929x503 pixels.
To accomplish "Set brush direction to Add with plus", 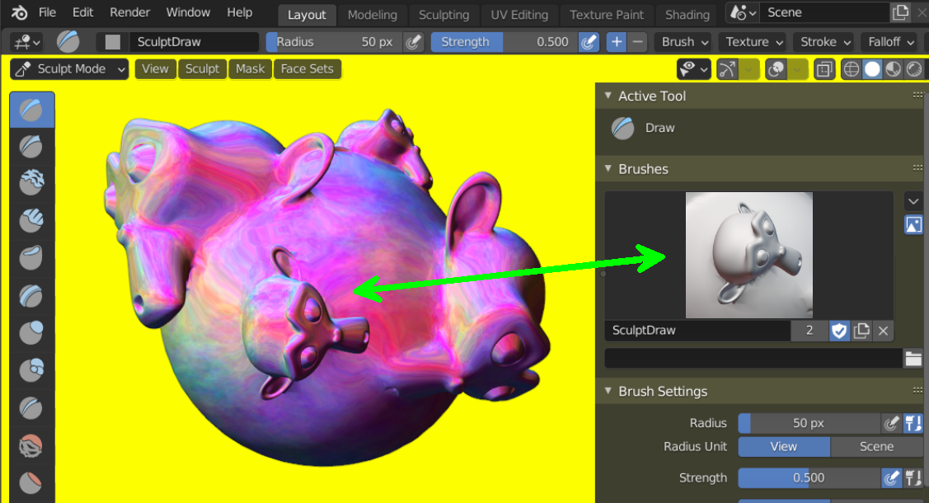I will point(617,42).
